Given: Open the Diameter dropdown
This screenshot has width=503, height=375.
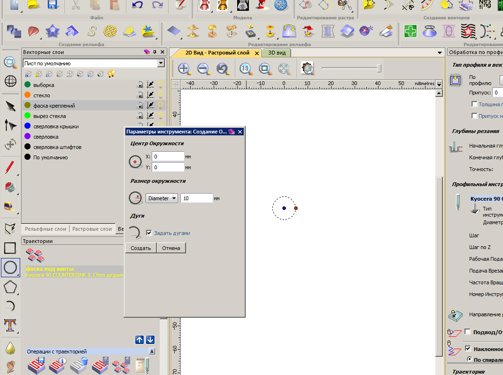Looking at the screenshot, I should pos(162,198).
